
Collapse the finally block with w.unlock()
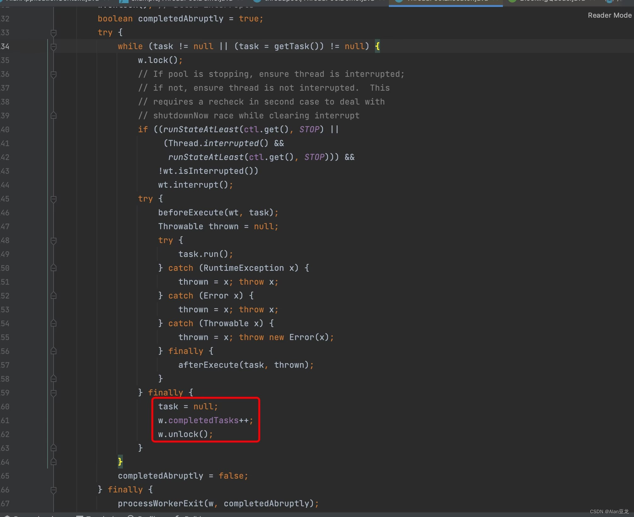[54, 393]
